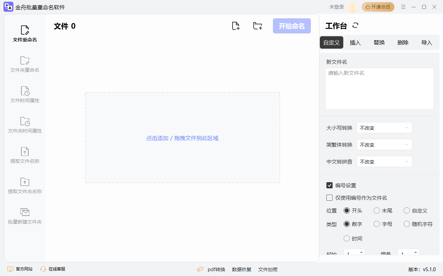Enable 仅使用编号作为文件名 checkbox
Image resolution: width=443 pixels, height=276 pixels.
coord(329,198)
